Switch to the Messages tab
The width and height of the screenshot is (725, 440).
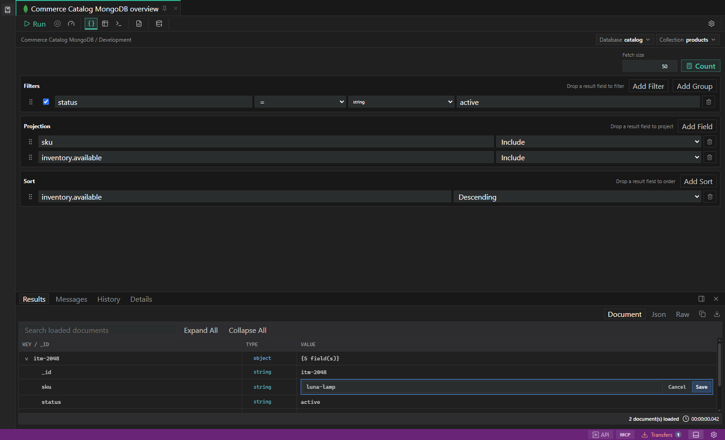[71, 299]
